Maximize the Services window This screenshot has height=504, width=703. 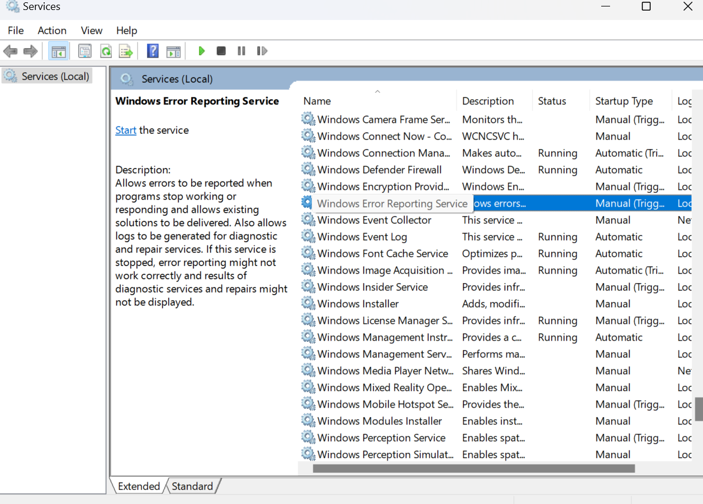(x=646, y=6)
